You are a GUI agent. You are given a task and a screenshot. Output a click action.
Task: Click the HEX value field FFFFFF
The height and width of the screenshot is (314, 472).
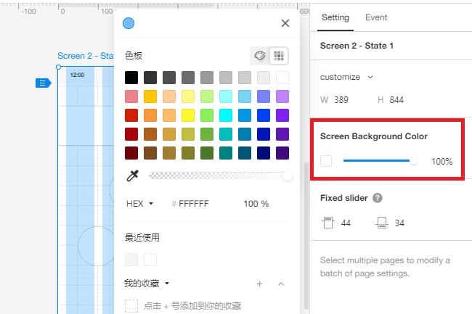click(194, 204)
